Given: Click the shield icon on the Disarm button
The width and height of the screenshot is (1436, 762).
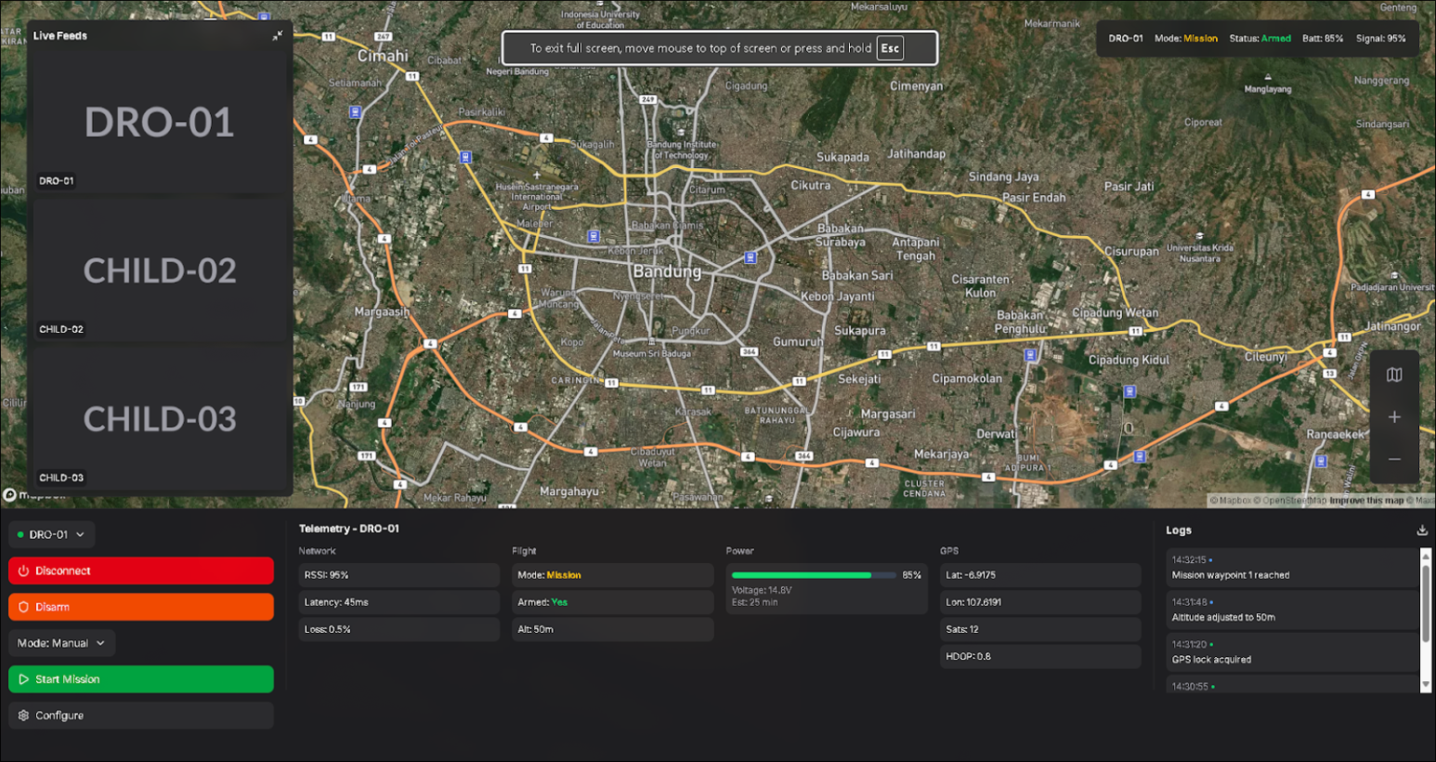Looking at the screenshot, I should pos(23,607).
